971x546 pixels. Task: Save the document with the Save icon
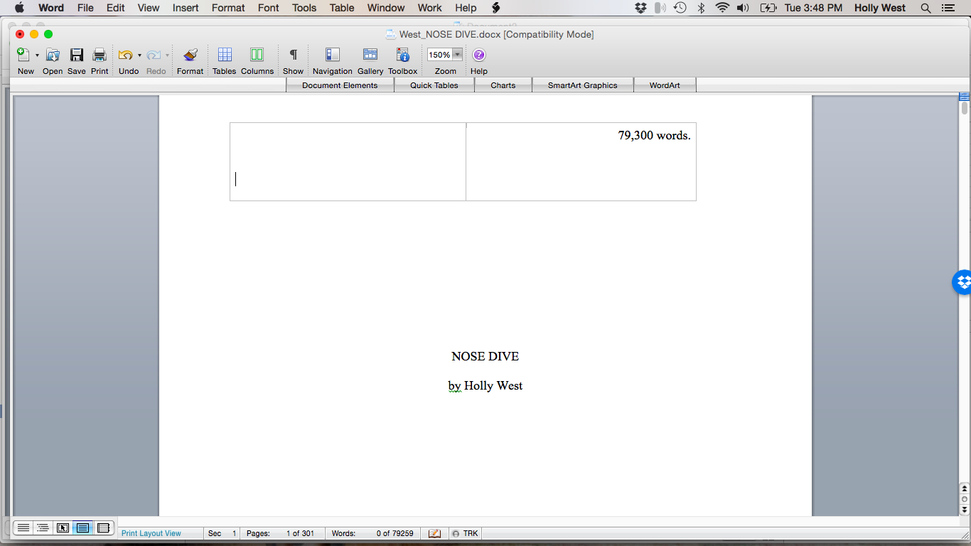[77, 55]
